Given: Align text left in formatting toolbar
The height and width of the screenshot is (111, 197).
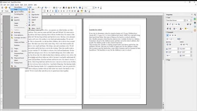Looking at the screenshot, I should [x=56, y=11].
